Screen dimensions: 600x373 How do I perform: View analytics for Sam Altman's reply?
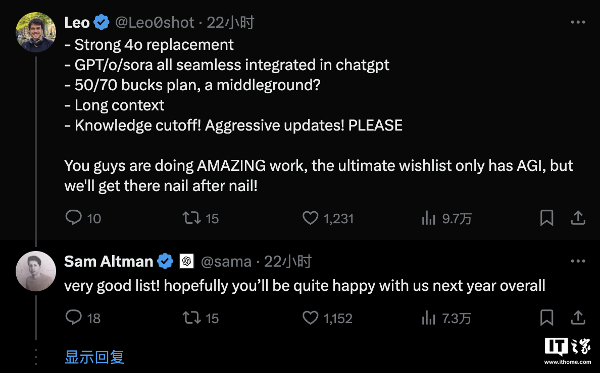(x=428, y=318)
